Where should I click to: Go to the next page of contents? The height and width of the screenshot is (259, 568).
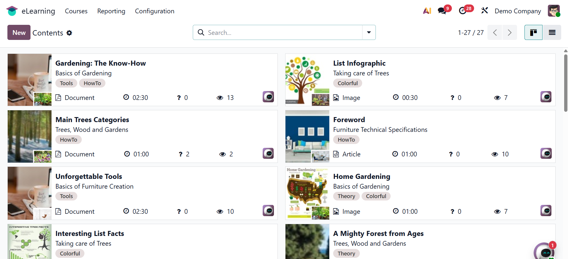point(510,33)
